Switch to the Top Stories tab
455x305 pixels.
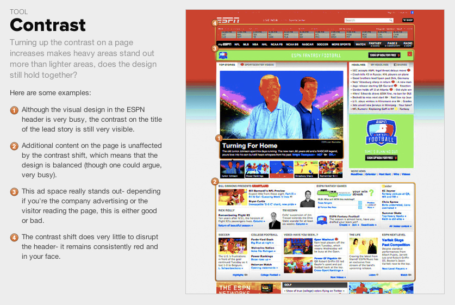click(x=227, y=65)
